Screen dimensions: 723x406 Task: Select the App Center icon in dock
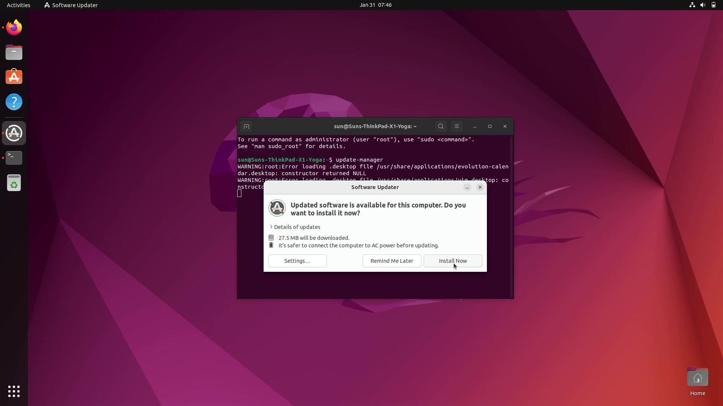(14, 77)
